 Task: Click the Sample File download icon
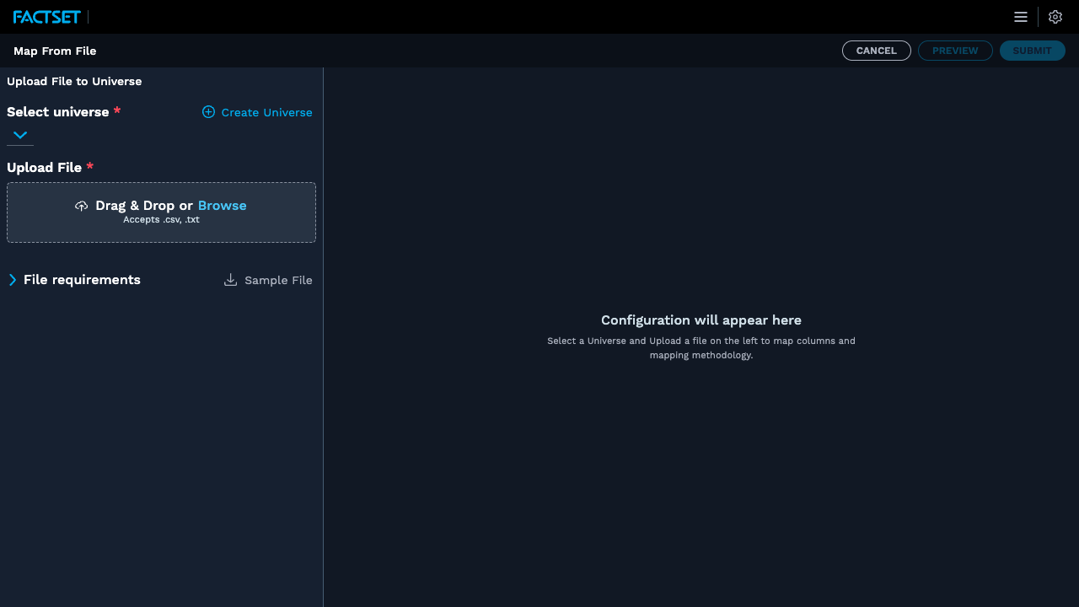230,280
